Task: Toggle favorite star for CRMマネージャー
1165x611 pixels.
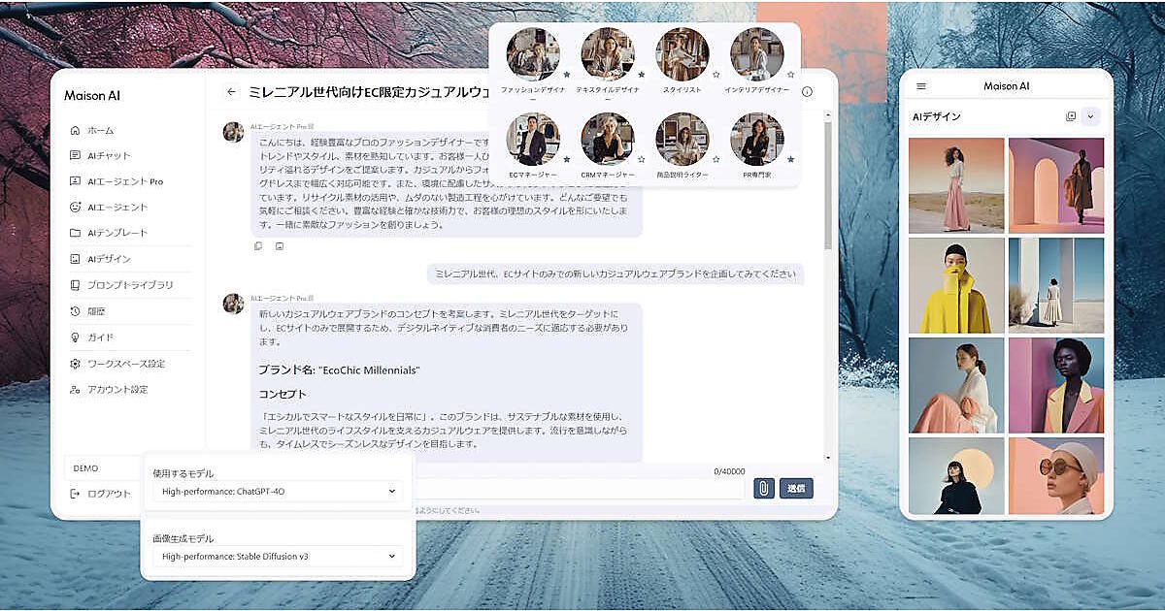Action: (642, 158)
